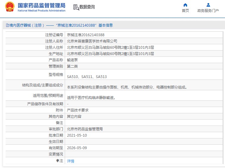The image size is (225, 168).
Task: Select 北京市药品监督管理局 approval department
Action: click(85, 129)
